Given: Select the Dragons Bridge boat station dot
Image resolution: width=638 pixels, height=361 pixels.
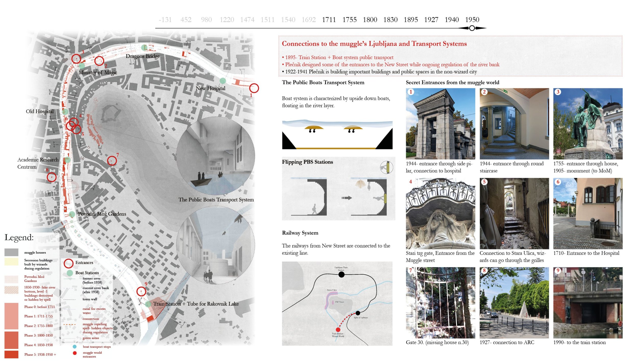Looking at the screenshot, I should click(144, 47).
